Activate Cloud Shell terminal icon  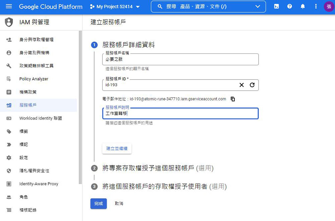[276, 6]
